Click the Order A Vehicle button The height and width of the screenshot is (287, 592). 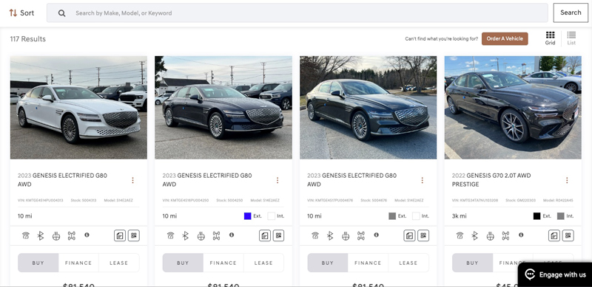pos(505,38)
